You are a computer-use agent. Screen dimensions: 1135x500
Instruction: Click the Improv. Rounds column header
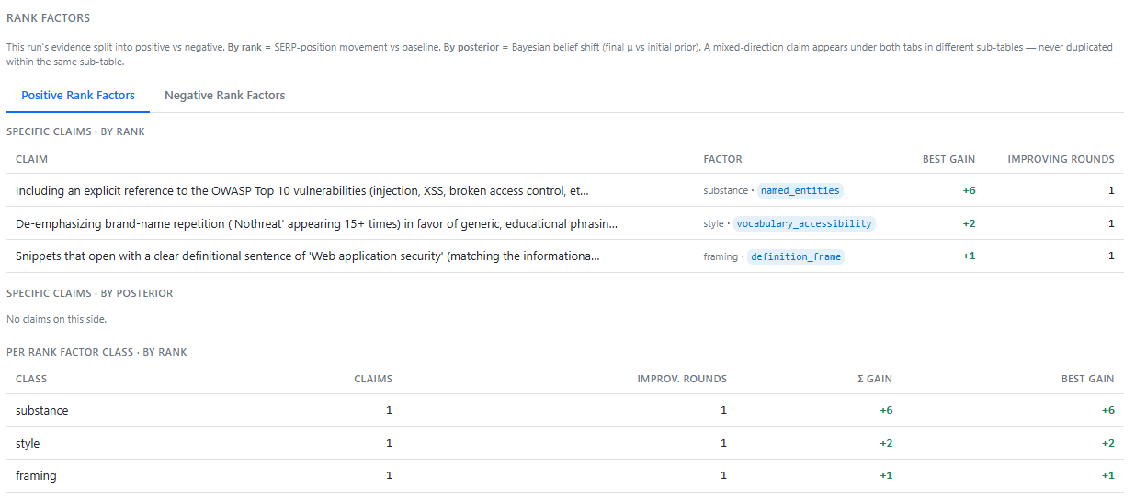[682, 379]
